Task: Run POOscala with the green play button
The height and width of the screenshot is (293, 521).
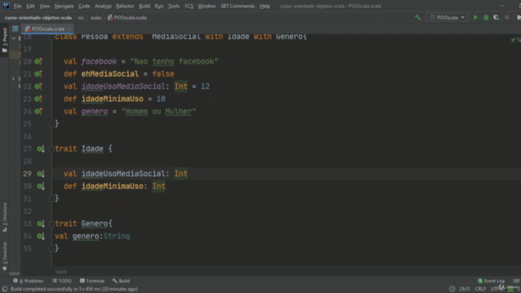Action: pyautogui.click(x=475, y=18)
